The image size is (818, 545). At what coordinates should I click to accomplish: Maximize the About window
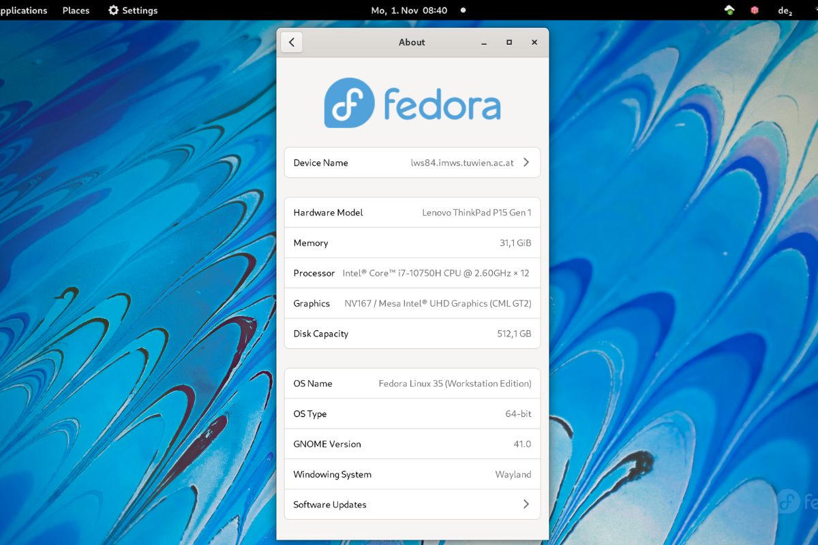click(x=509, y=42)
